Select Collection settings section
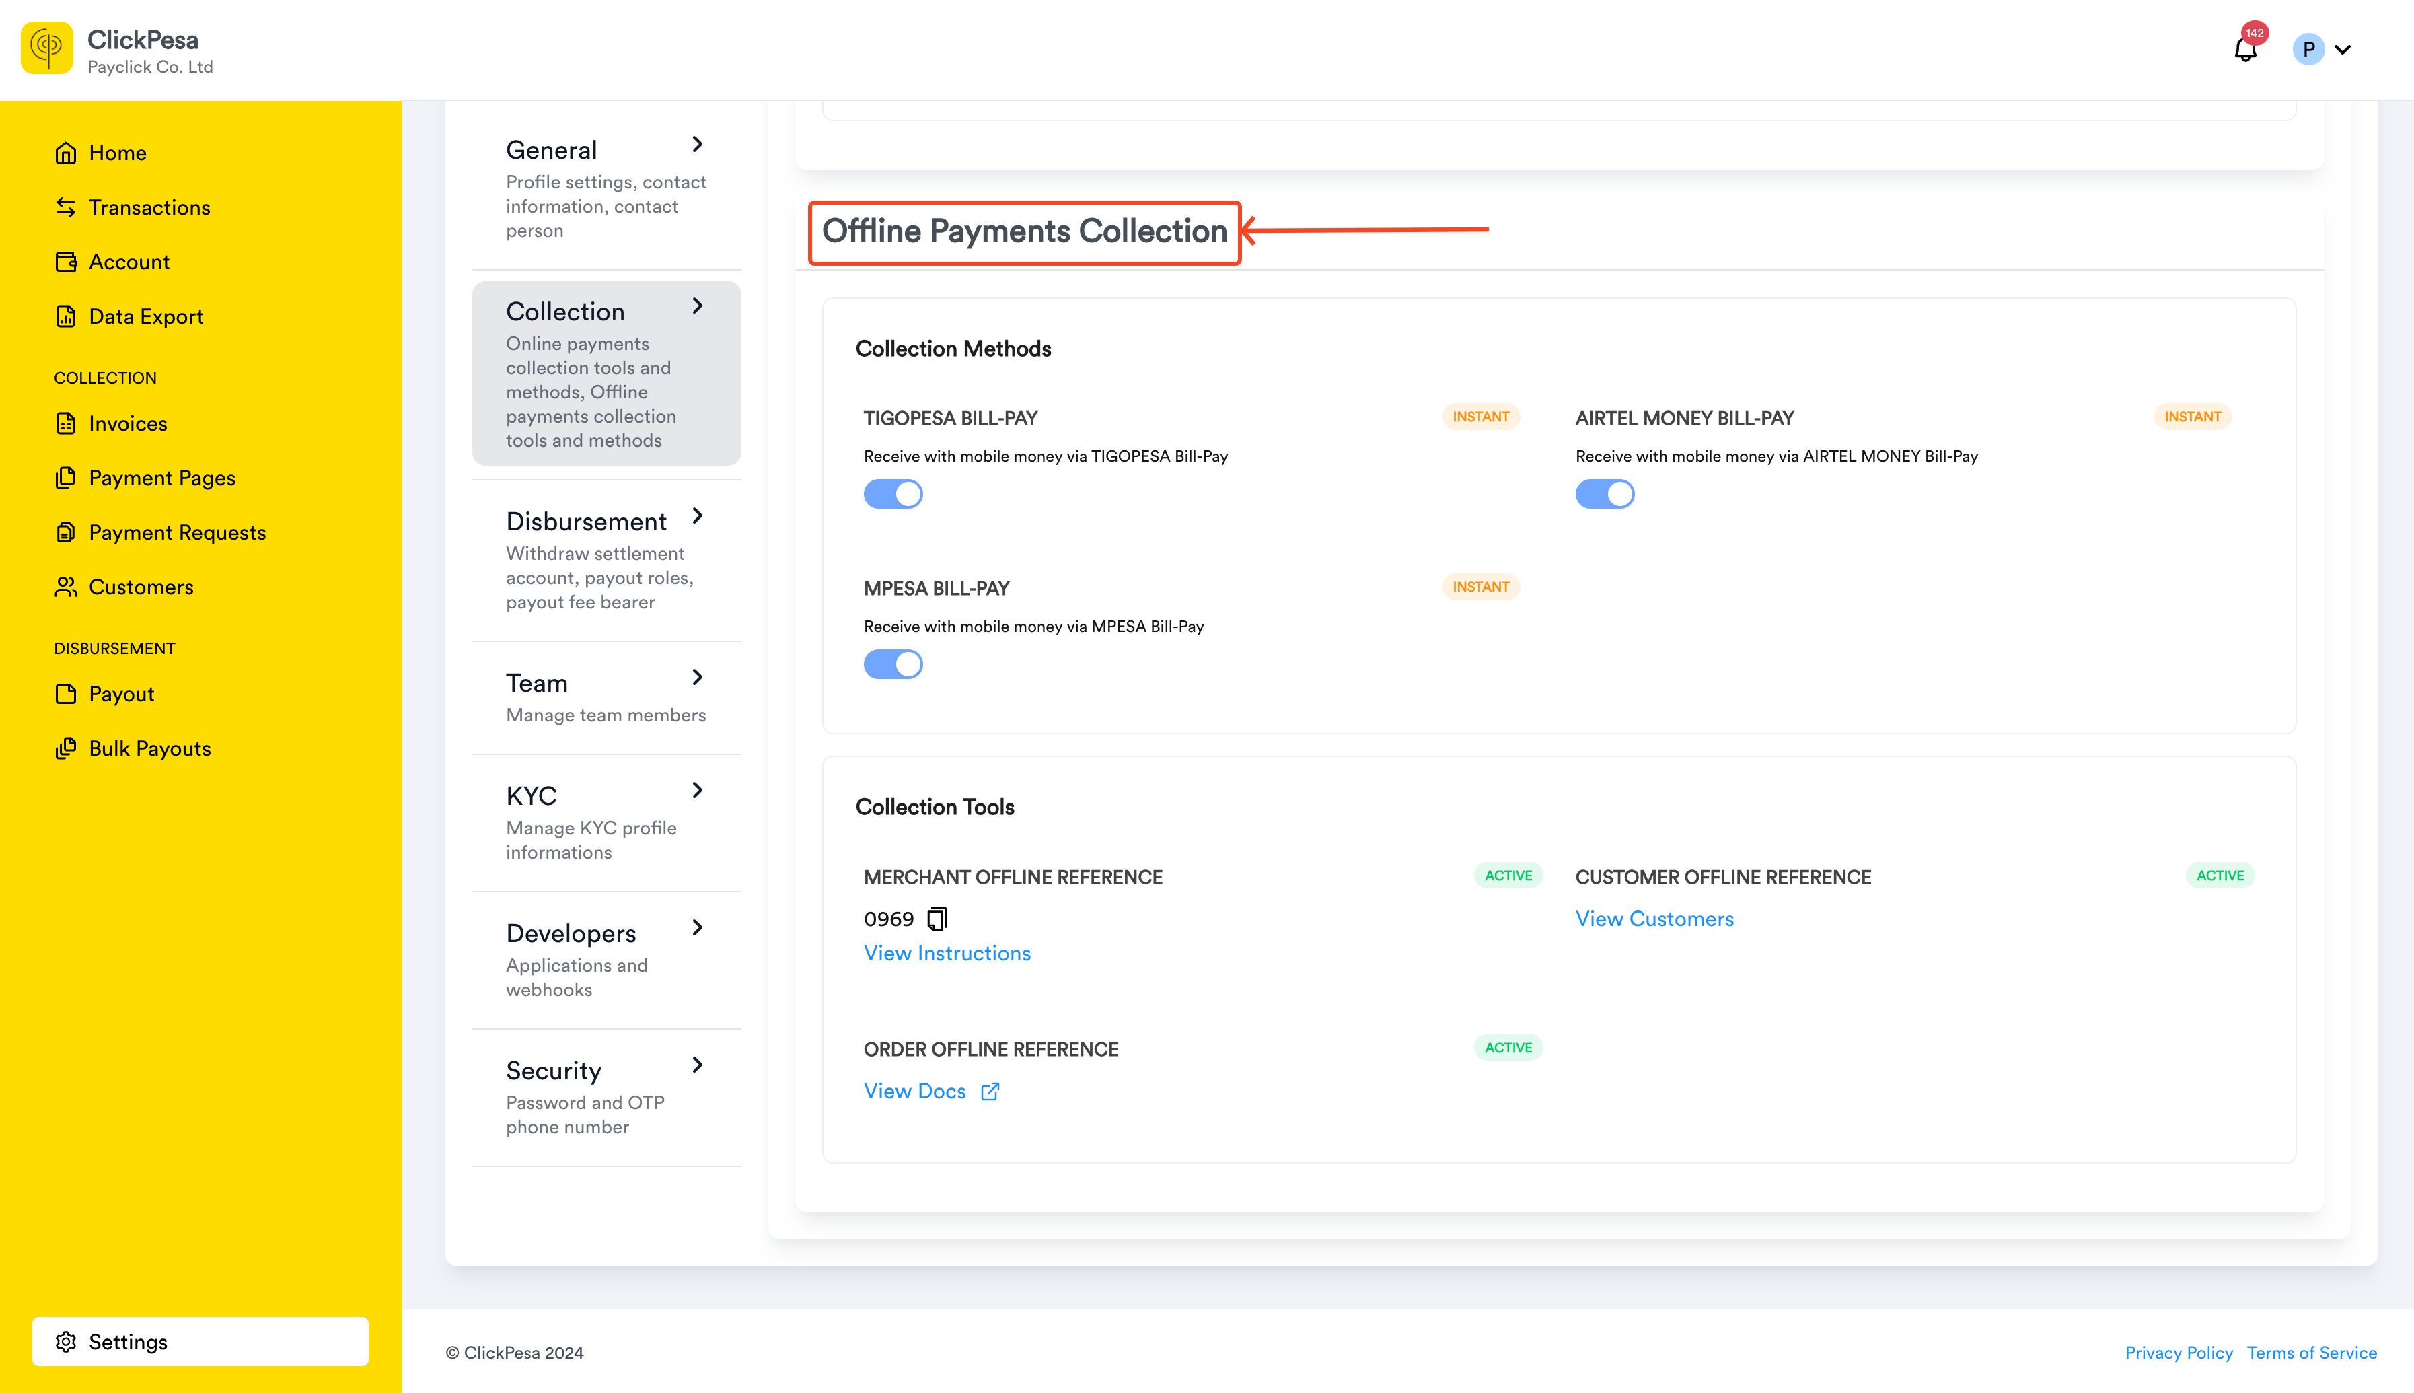2414x1393 pixels. click(606, 374)
